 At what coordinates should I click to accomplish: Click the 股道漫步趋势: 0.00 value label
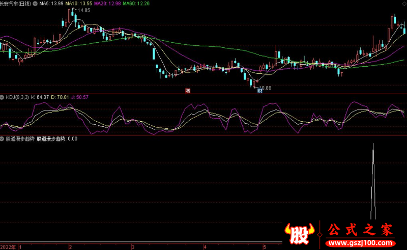[57, 138]
